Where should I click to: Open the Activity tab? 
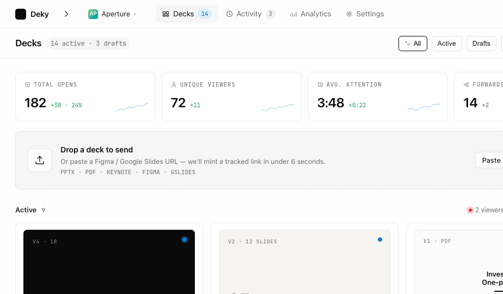[x=250, y=14]
